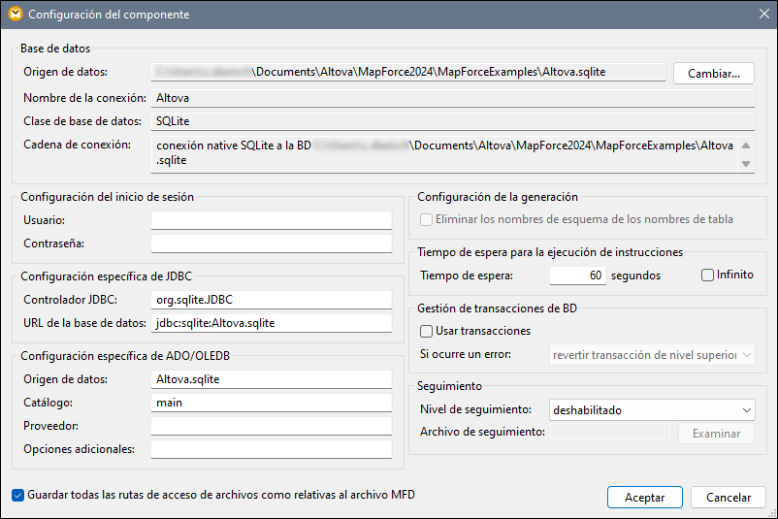The image size is (778, 519).
Task: Click the MapForce icon in the title bar
Action: tap(15, 15)
